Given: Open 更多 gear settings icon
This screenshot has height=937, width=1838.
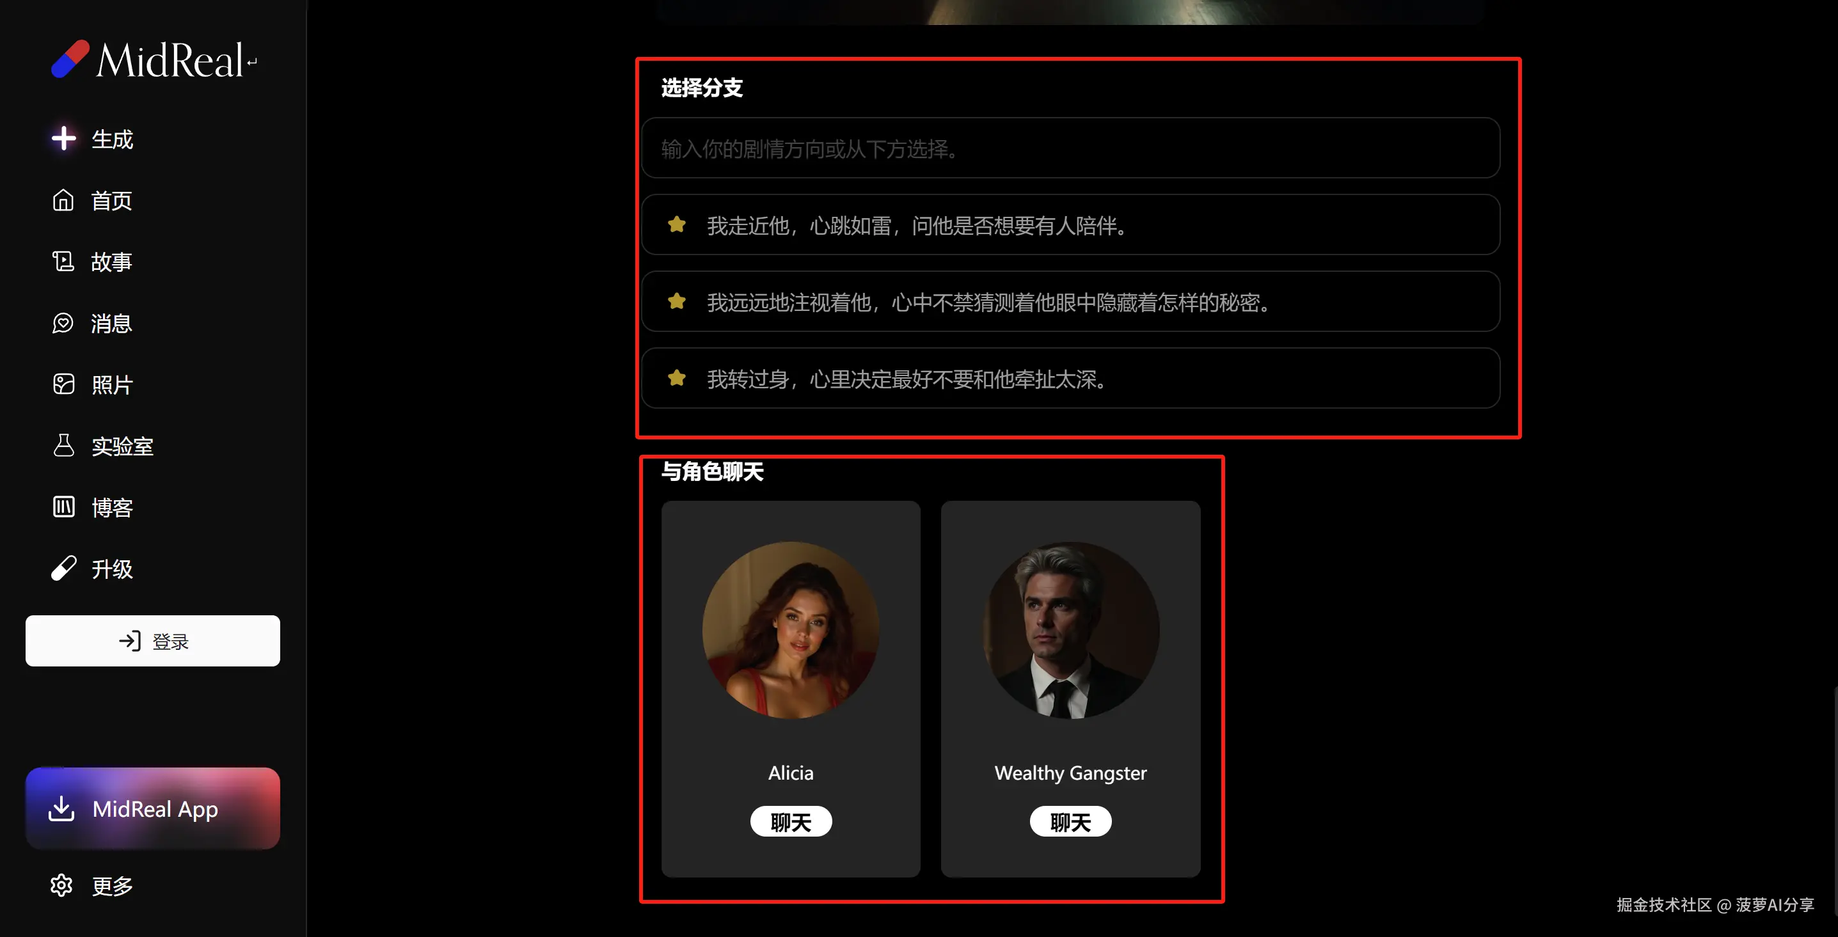Looking at the screenshot, I should click(x=61, y=886).
